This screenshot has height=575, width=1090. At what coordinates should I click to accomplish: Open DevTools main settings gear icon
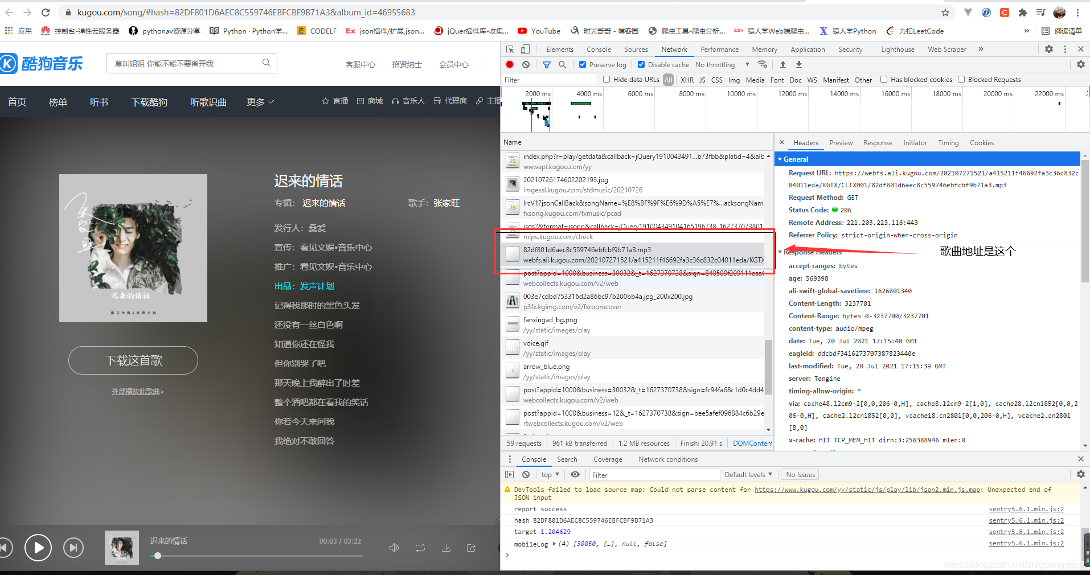(x=1049, y=50)
